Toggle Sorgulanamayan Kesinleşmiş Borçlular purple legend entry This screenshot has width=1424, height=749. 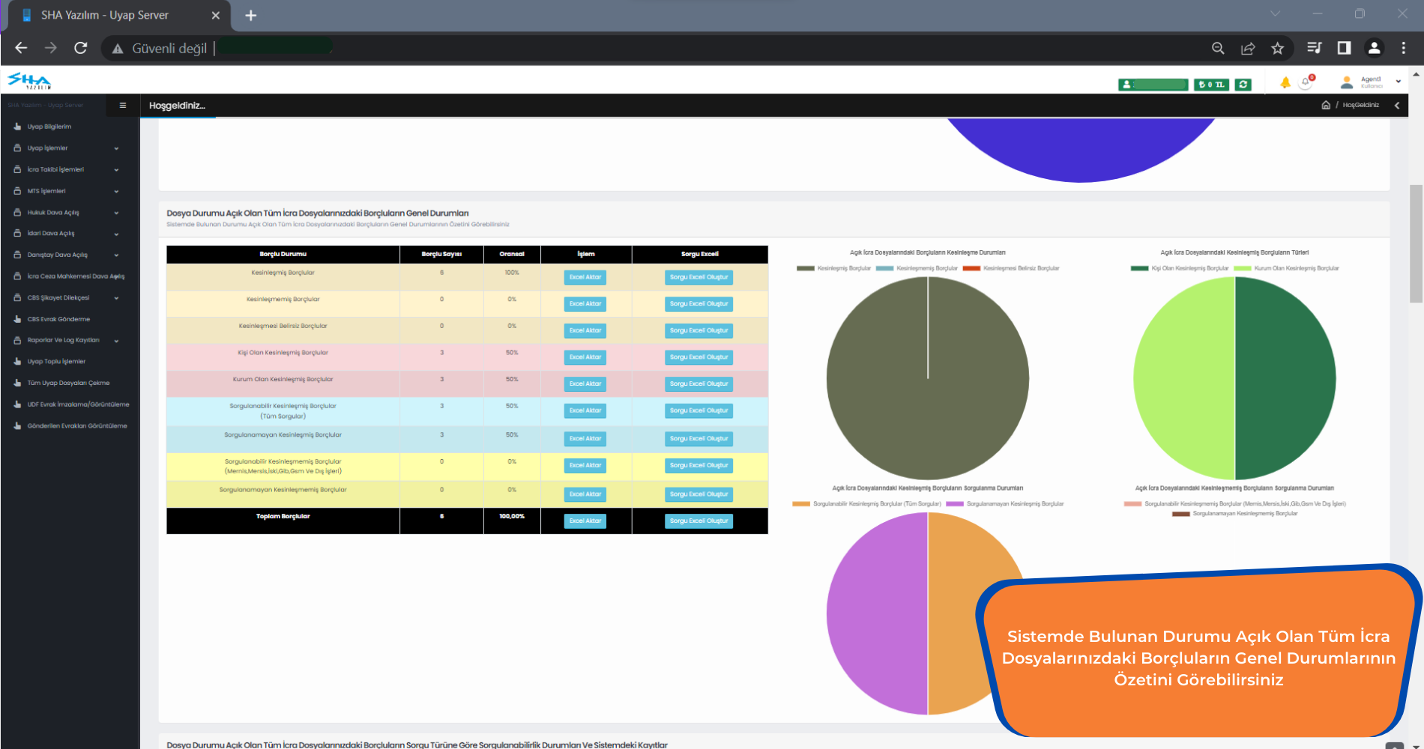(1006, 504)
